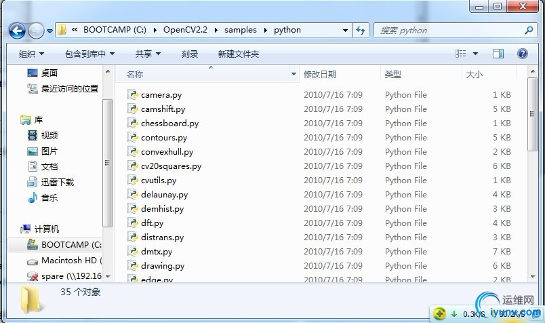The width and height of the screenshot is (545, 323).
Task: Open the 共享 menu
Action: pos(148,54)
